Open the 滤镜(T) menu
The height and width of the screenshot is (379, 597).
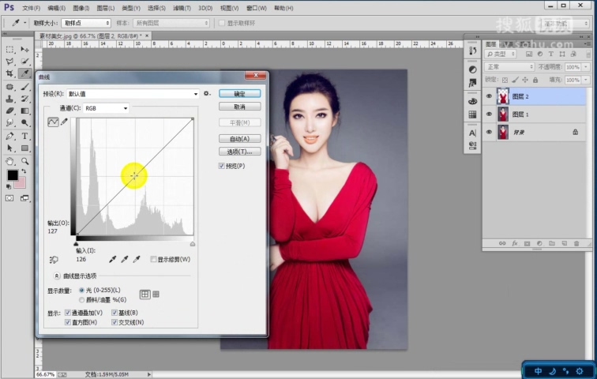pyautogui.click(x=182, y=8)
